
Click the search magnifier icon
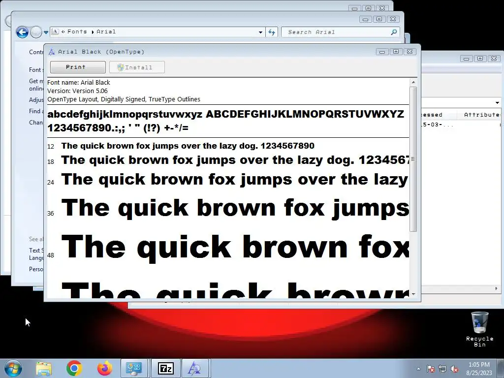click(394, 32)
